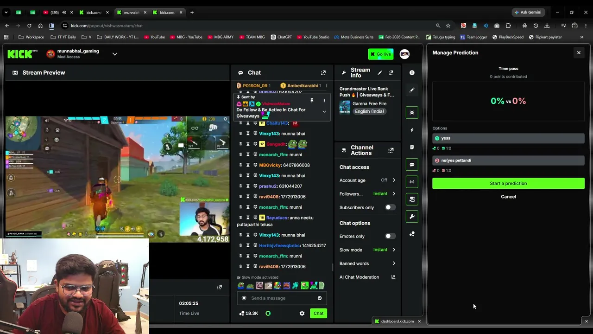
Task: Click the English (India) language tag
Action: [x=369, y=111]
